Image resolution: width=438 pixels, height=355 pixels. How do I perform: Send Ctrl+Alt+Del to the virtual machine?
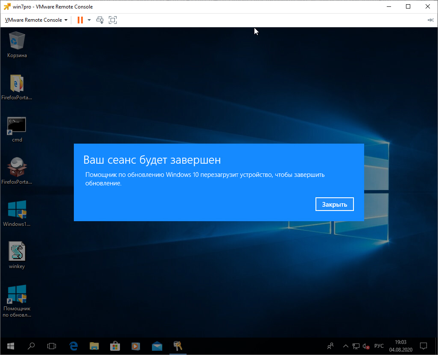100,20
